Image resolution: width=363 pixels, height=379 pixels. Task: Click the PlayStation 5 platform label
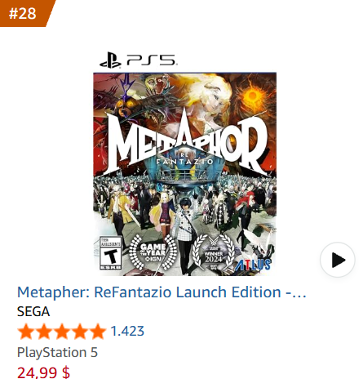tap(57, 352)
